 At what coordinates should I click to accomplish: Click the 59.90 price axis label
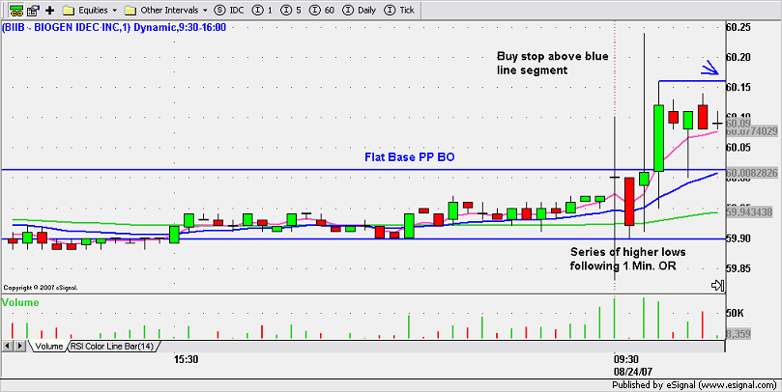(739, 238)
